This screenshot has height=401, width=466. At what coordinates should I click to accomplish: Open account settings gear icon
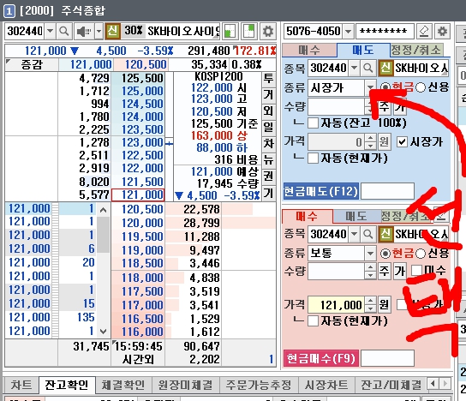tap(442, 31)
